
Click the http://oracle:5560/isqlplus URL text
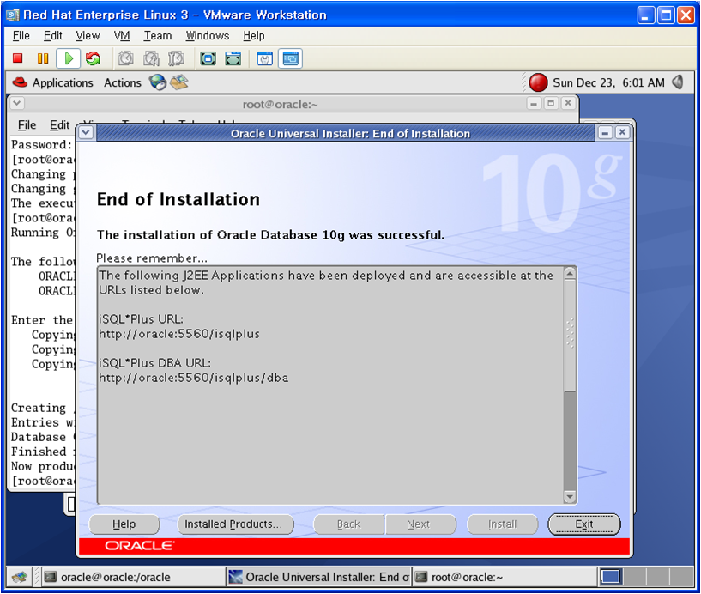[179, 334]
